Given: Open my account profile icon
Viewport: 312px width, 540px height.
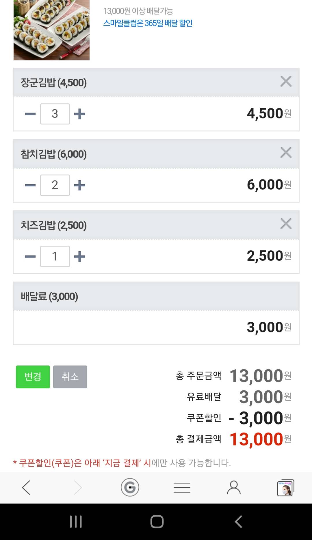Looking at the screenshot, I should pos(234,488).
